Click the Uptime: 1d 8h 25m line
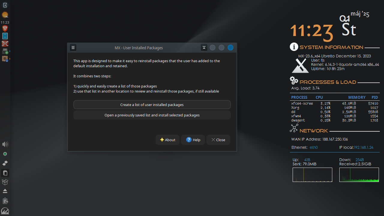 click(328, 69)
